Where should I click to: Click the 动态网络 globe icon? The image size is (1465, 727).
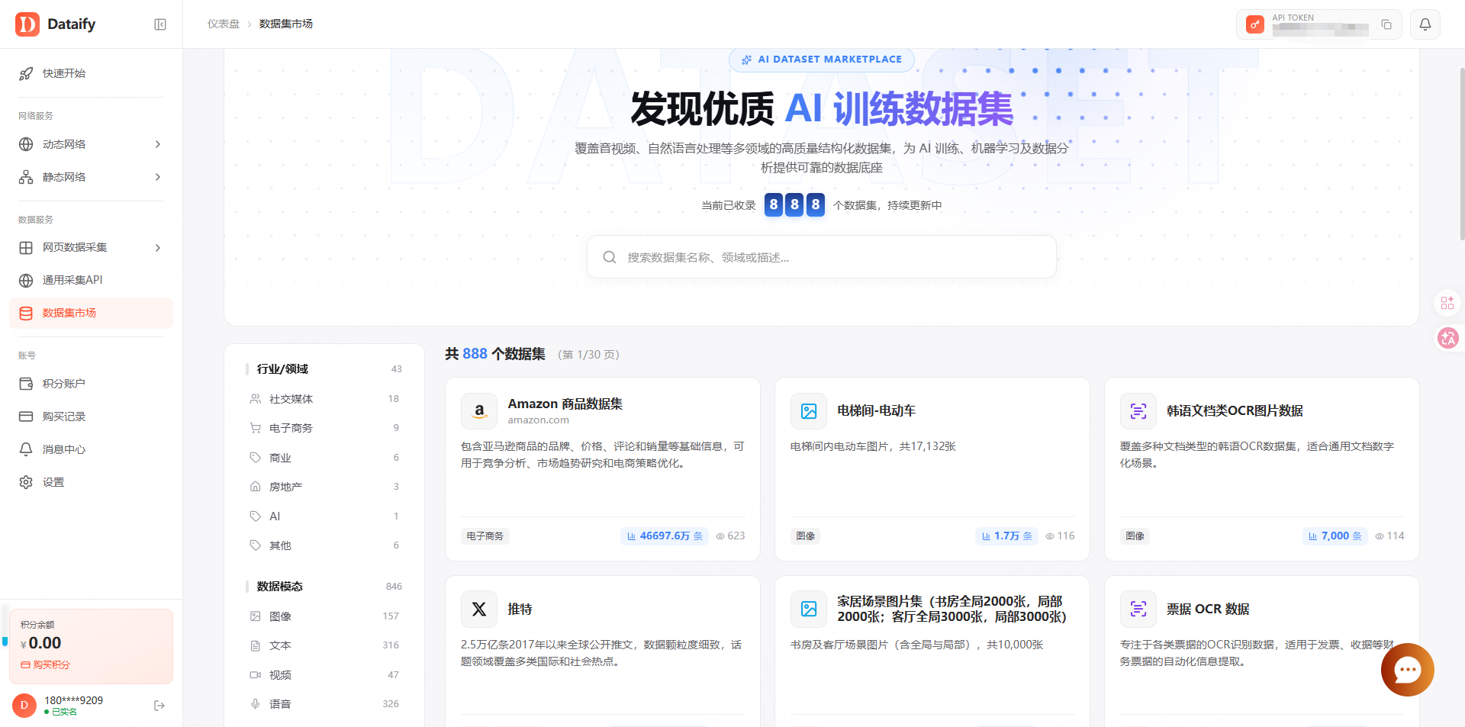(x=26, y=144)
